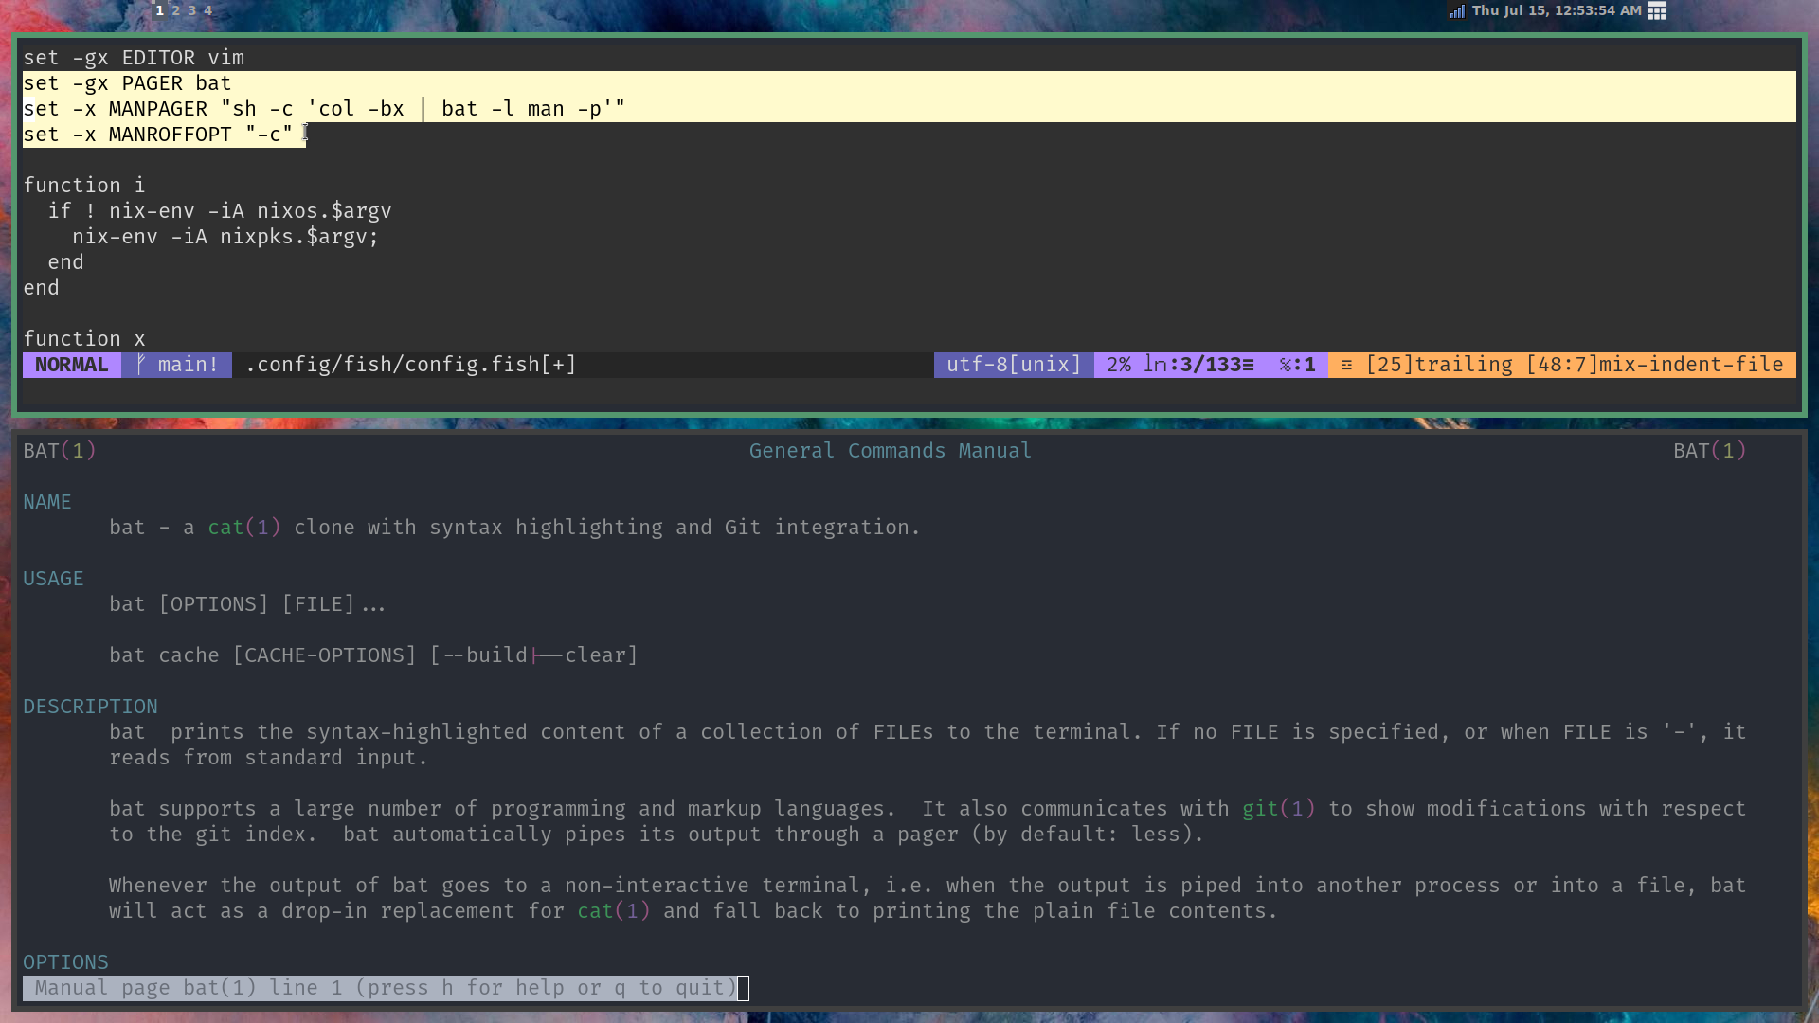
Task: Open the application grid icon at top right
Action: 1656,11
